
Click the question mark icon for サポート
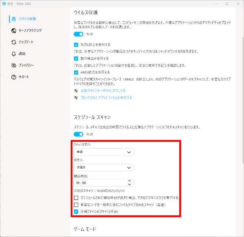tap(14, 77)
